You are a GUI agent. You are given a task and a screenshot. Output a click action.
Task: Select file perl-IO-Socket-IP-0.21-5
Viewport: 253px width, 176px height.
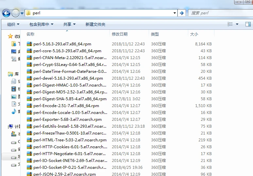pos(70,167)
